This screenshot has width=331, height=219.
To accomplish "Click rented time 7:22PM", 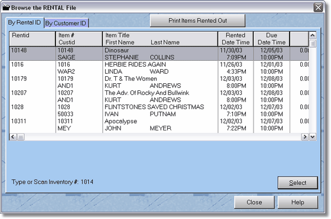I will [x=236, y=128].
